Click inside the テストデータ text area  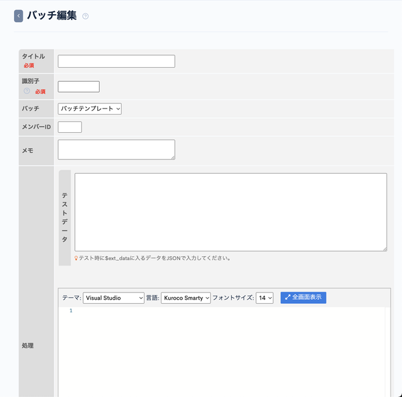230,212
